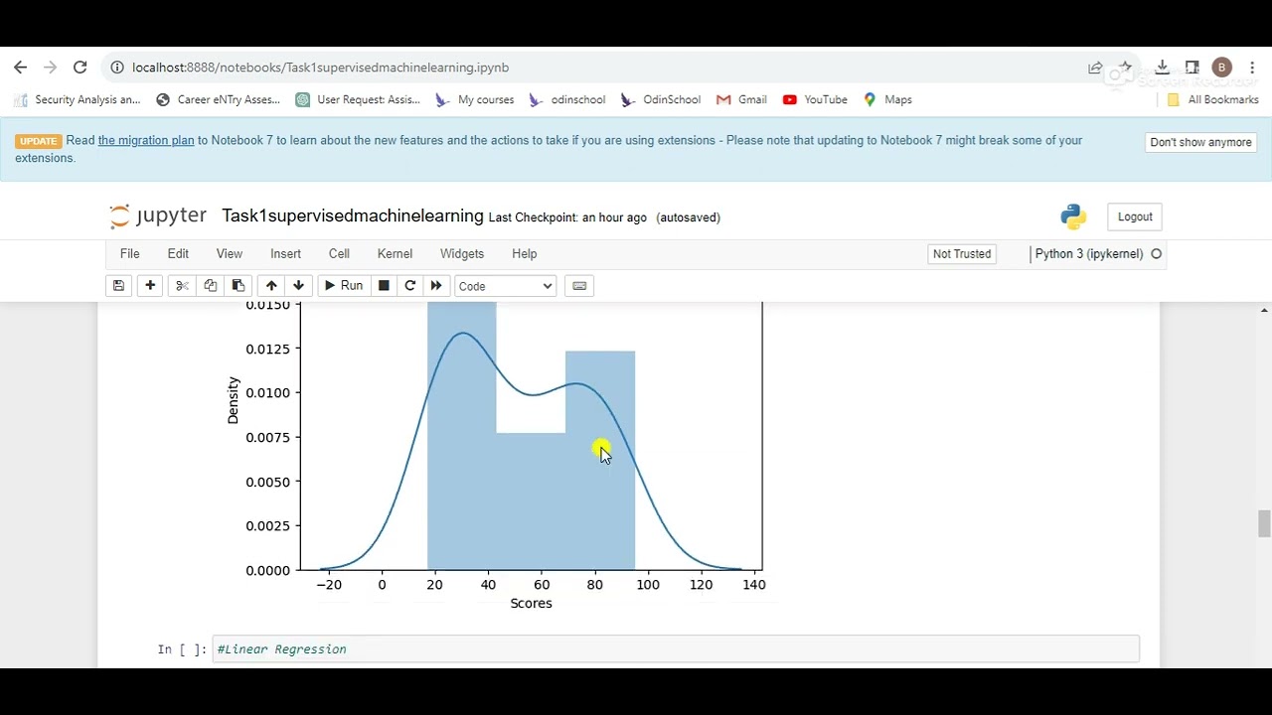1272x715 pixels.
Task: Click the Jupyter logo
Action: (x=158, y=216)
